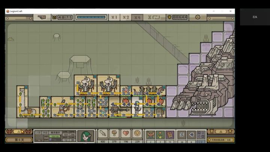Click the purple spellbook icon
270x152 pixels.
click(x=170, y=135)
